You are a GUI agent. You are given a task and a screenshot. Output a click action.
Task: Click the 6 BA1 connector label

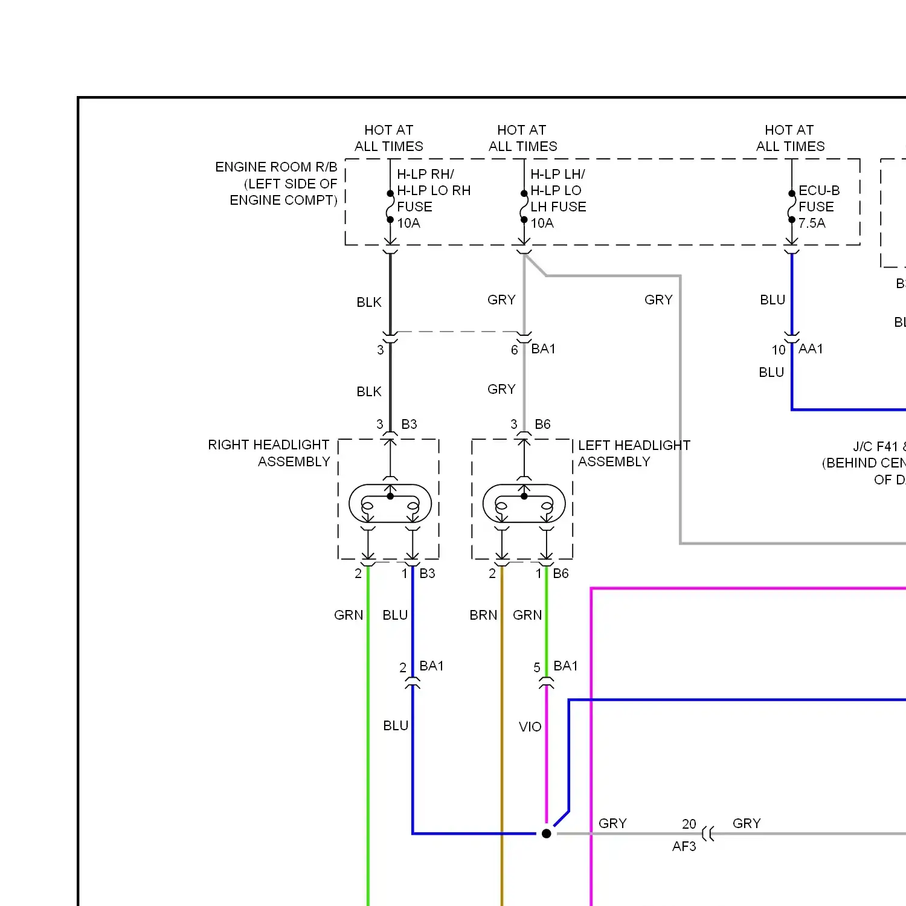pyautogui.click(x=533, y=349)
